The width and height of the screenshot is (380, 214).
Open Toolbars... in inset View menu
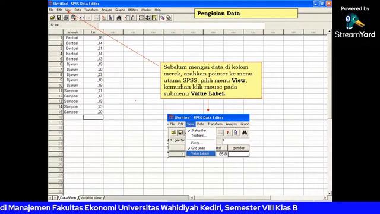pos(201,136)
